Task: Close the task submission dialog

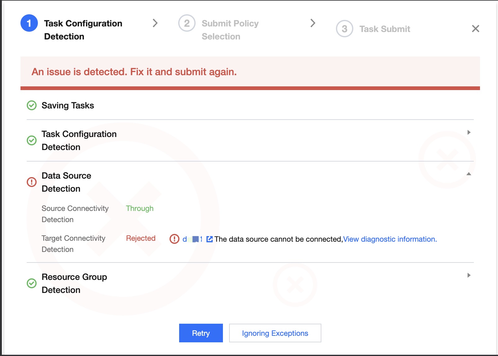Action: point(475,29)
